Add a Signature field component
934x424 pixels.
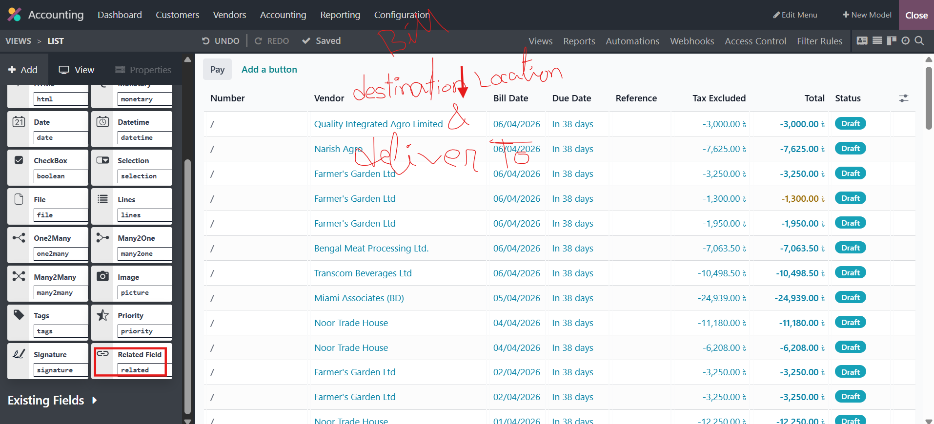click(48, 362)
